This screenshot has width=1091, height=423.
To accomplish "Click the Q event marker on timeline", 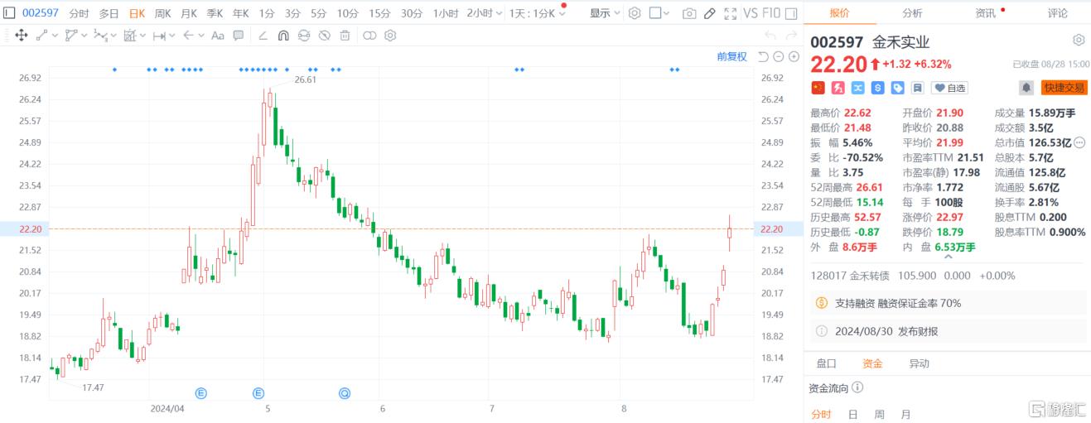I will (345, 392).
